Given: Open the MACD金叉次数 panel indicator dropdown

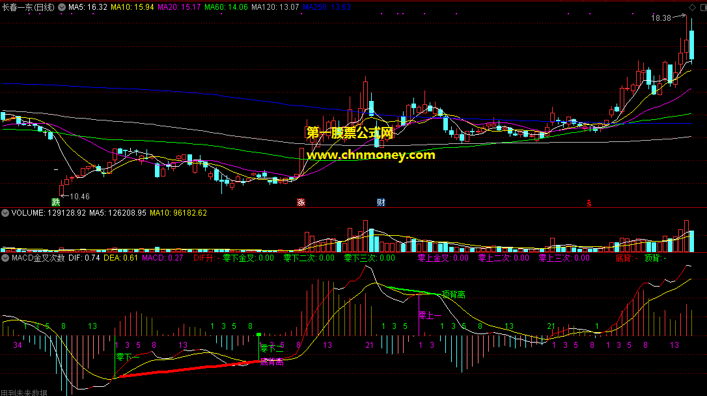Looking at the screenshot, I should click(5, 258).
